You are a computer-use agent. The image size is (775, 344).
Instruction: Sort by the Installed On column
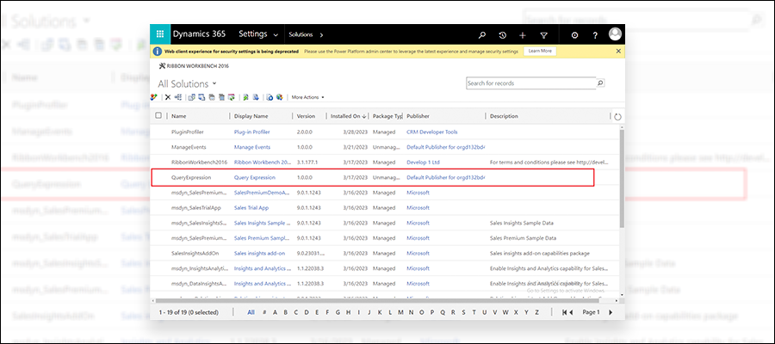click(349, 116)
